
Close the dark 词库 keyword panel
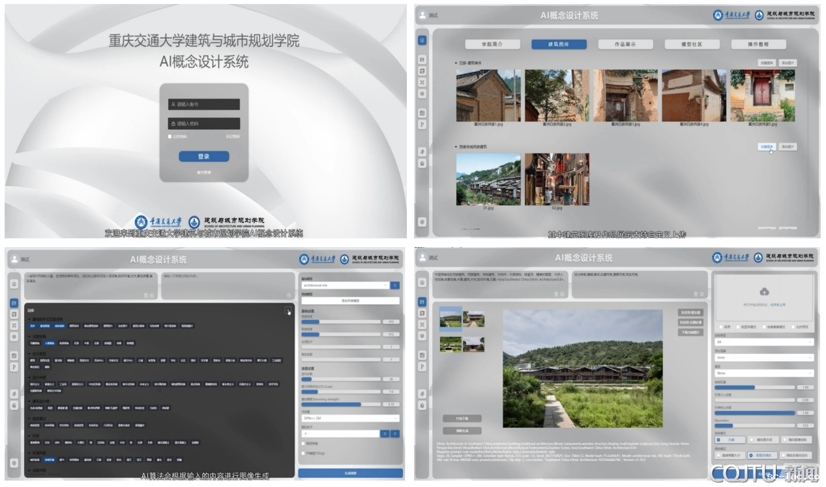click(288, 311)
